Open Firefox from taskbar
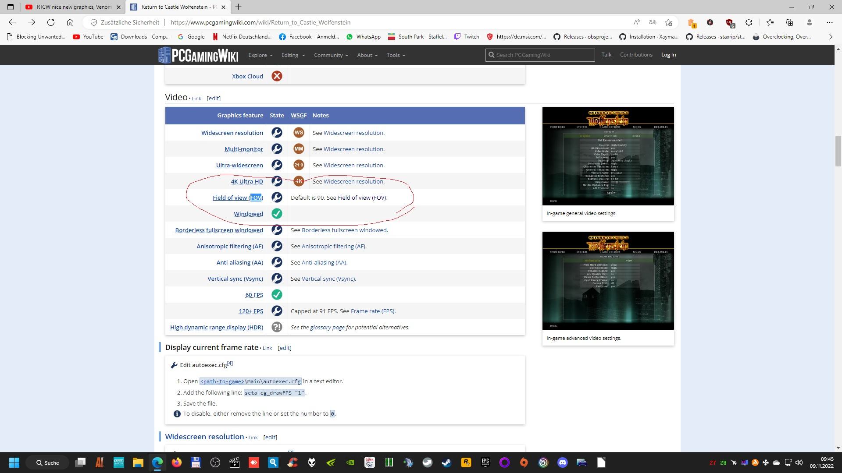The image size is (842, 473). coord(177,462)
